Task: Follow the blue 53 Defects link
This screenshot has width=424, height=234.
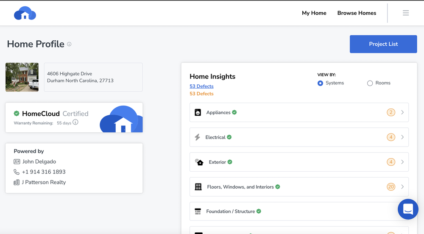Action: (x=201, y=86)
